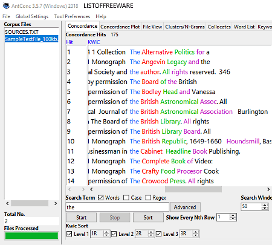Toggle the Level 2 sort checkbox
This screenshot has width=272, height=245.
(114, 234)
